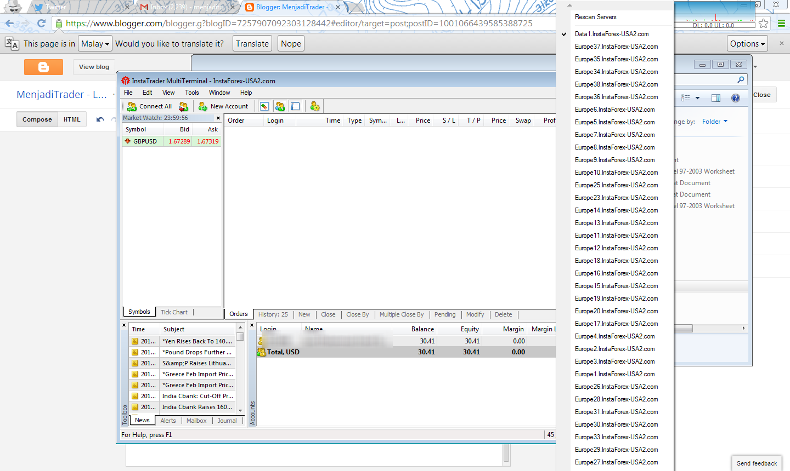The height and width of the screenshot is (471, 790).
Task: Switch to the History tab
Action: pyautogui.click(x=273, y=314)
